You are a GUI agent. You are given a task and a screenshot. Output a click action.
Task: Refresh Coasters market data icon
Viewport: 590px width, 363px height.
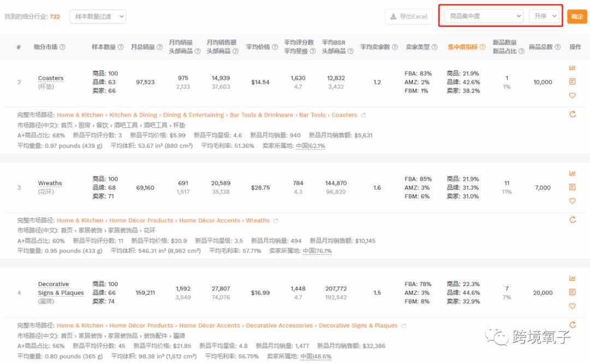point(573,114)
